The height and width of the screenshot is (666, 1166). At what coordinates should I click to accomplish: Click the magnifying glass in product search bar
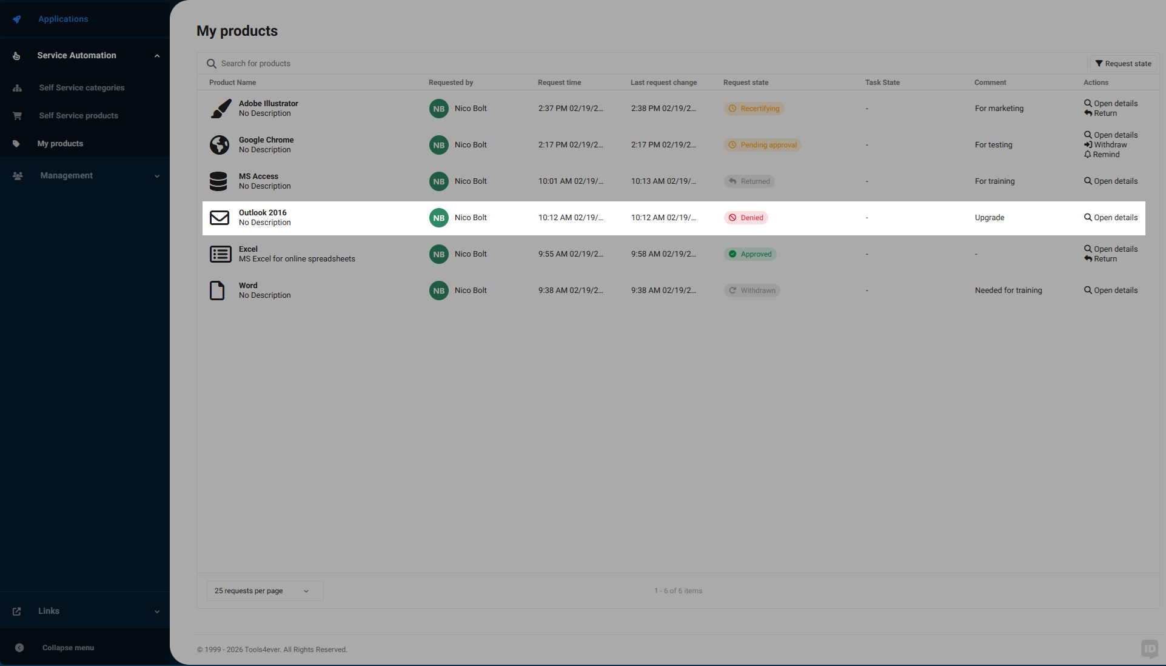click(x=211, y=63)
